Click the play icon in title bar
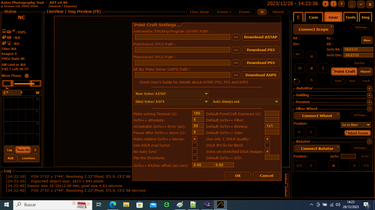 [x=326, y=4]
